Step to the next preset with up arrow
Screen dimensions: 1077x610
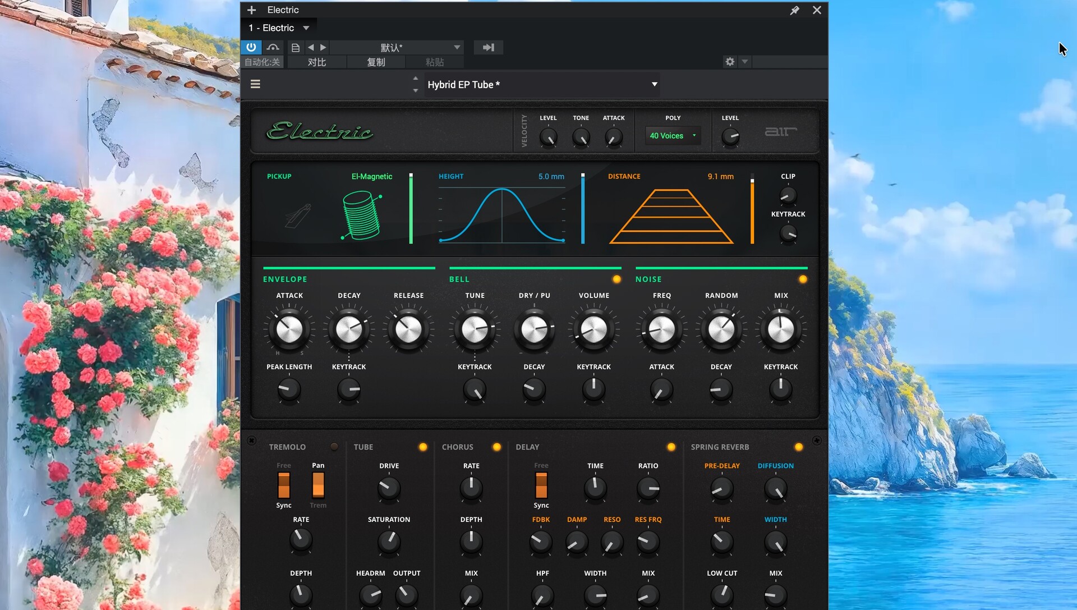tap(415, 79)
